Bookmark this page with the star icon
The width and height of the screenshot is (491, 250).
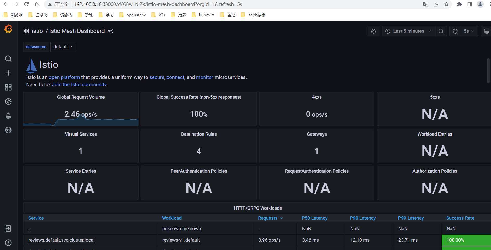click(447, 4)
